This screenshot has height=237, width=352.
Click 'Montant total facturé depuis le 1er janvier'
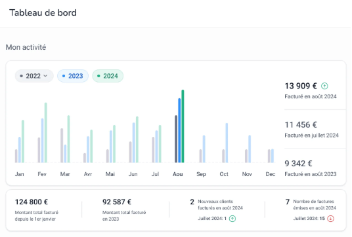[x=37, y=215]
